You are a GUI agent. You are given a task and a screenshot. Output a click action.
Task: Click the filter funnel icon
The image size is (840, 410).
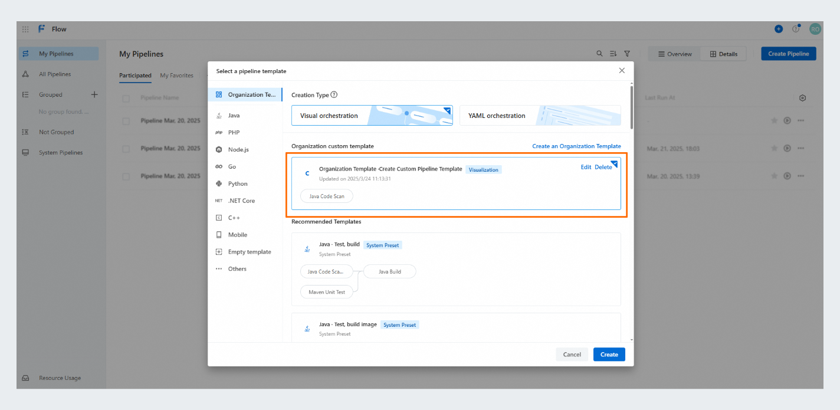pos(627,54)
